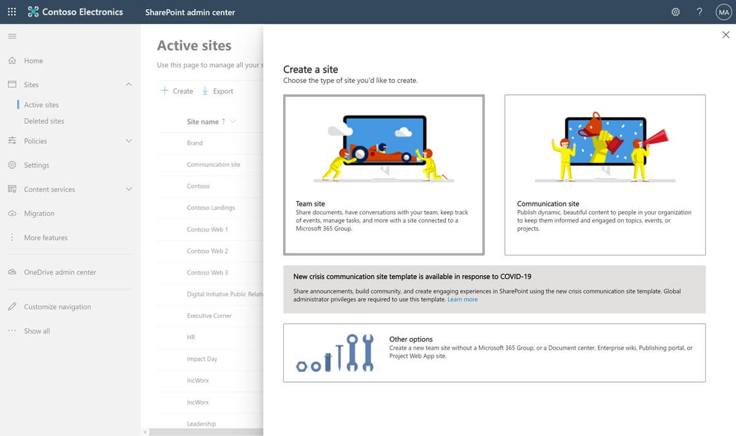
Task: Click the Team site race car illustration
Action: 383,148
